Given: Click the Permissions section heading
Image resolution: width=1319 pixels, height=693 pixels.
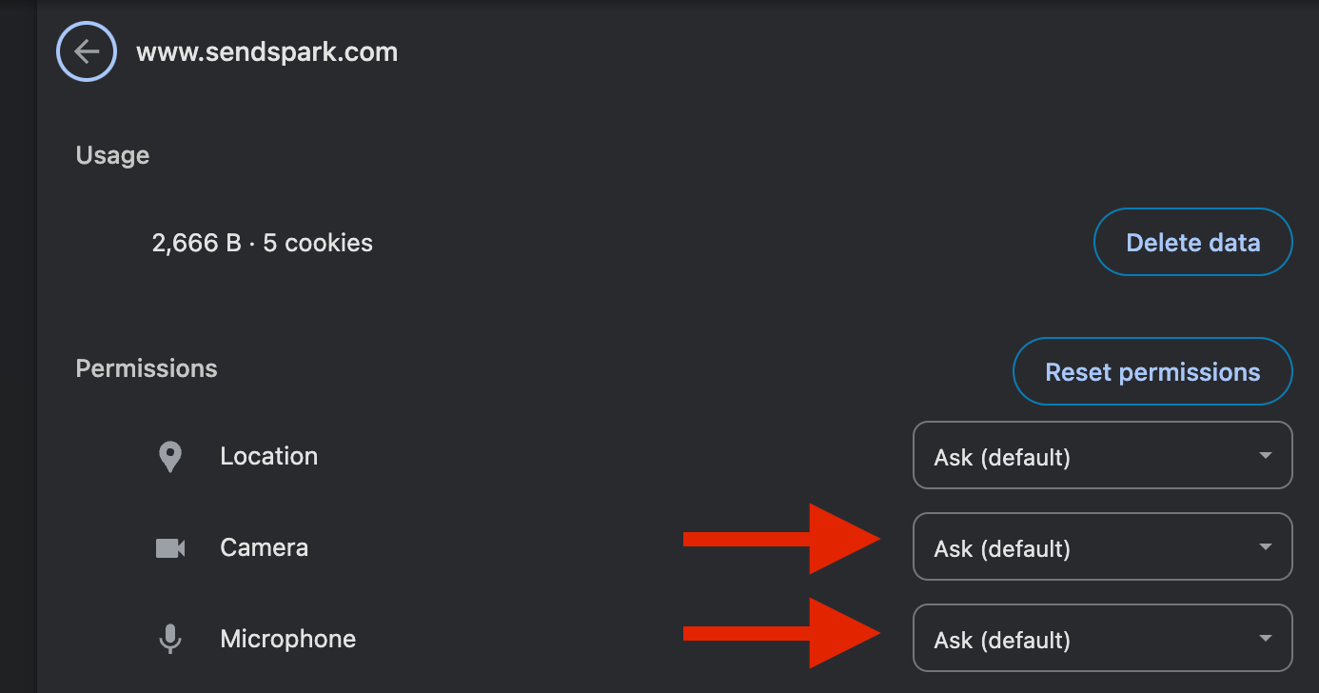Looking at the screenshot, I should [147, 368].
